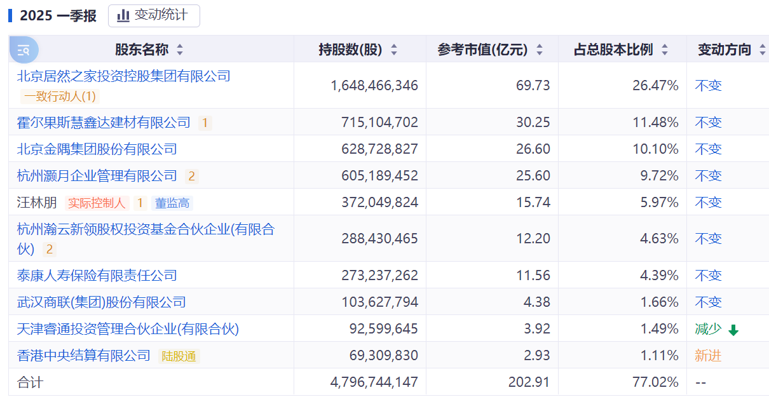Click the 参考市值(亿元) column header

tap(483, 50)
